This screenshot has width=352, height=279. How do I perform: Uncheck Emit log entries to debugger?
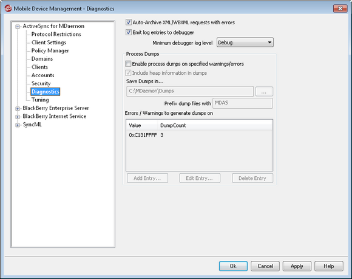pyautogui.click(x=129, y=32)
